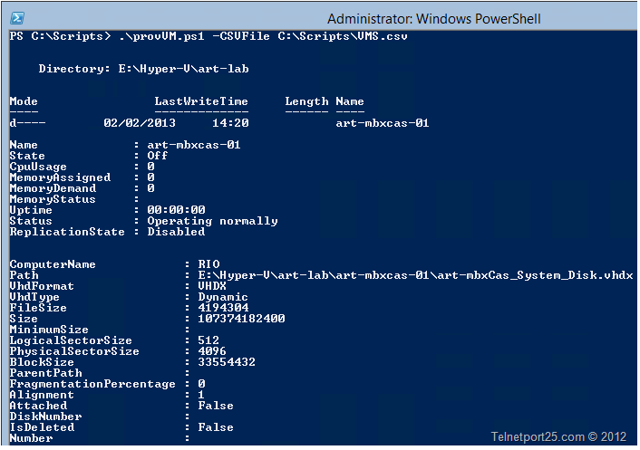Screen dimensions: 640x450
Task: Click the Administrator: Windows PowerShell title text
Action: (x=435, y=18)
